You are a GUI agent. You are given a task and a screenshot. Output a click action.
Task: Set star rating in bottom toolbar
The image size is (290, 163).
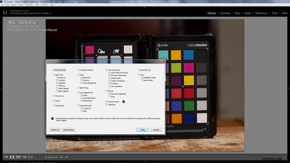point(51,157)
